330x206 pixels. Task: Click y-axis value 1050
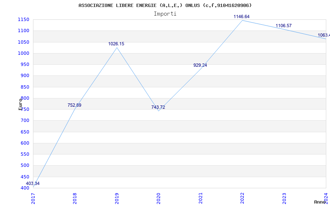point(24,42)
